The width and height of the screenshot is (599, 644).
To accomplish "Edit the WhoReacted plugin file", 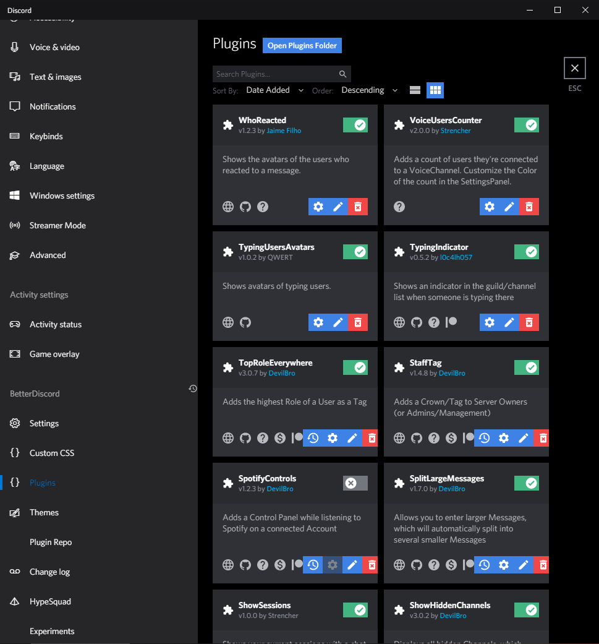I will 338,207.
